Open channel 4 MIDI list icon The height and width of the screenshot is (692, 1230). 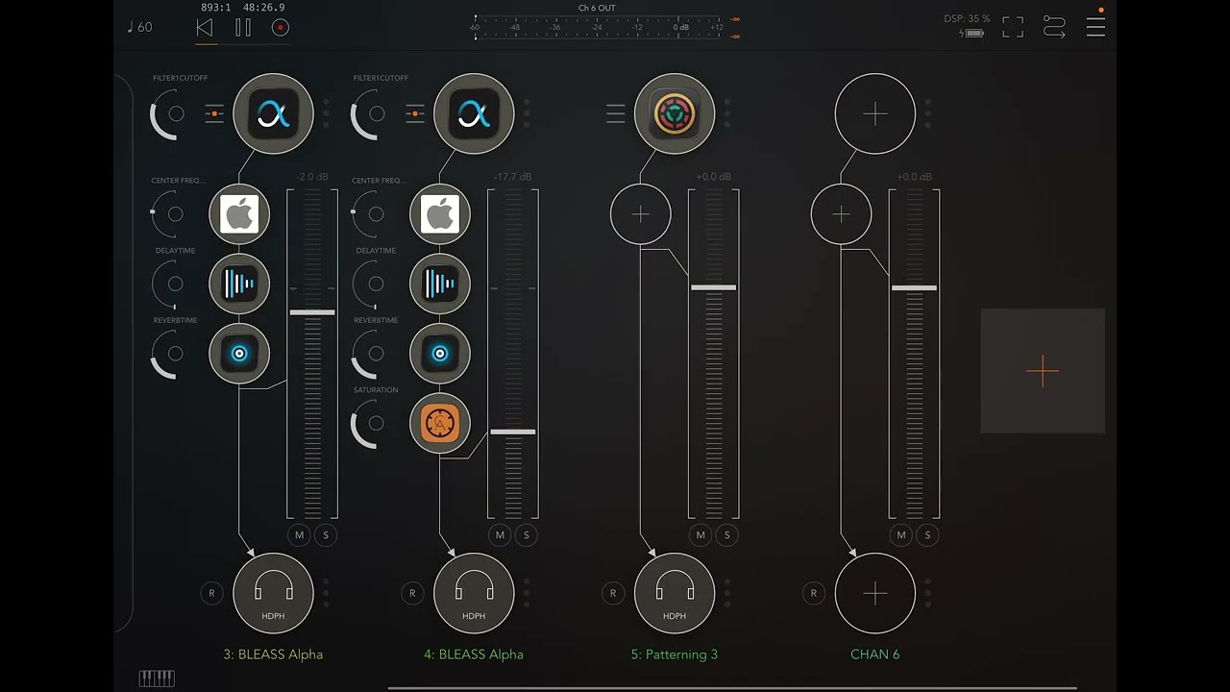click(415, 114)
